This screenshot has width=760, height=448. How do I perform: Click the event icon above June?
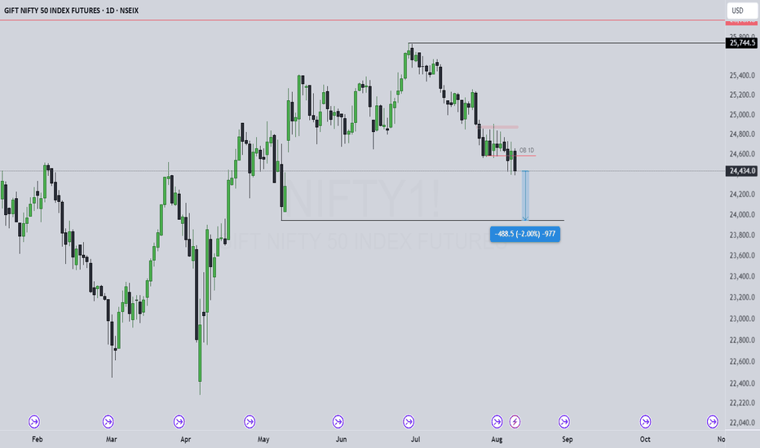pyautogui.click(x=338, y=422)
